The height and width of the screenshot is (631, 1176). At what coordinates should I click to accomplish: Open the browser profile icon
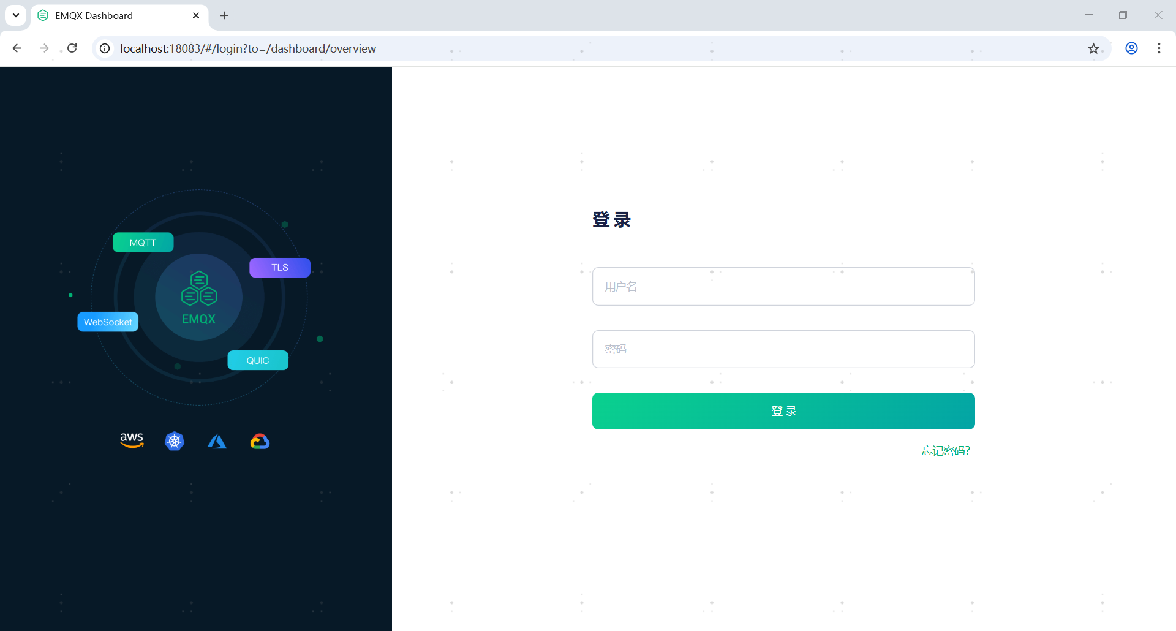[x=1131, y=48]
